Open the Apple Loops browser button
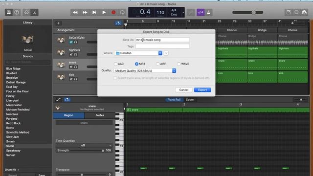Viewport: 313px width, 176px height. pos(296,12)
